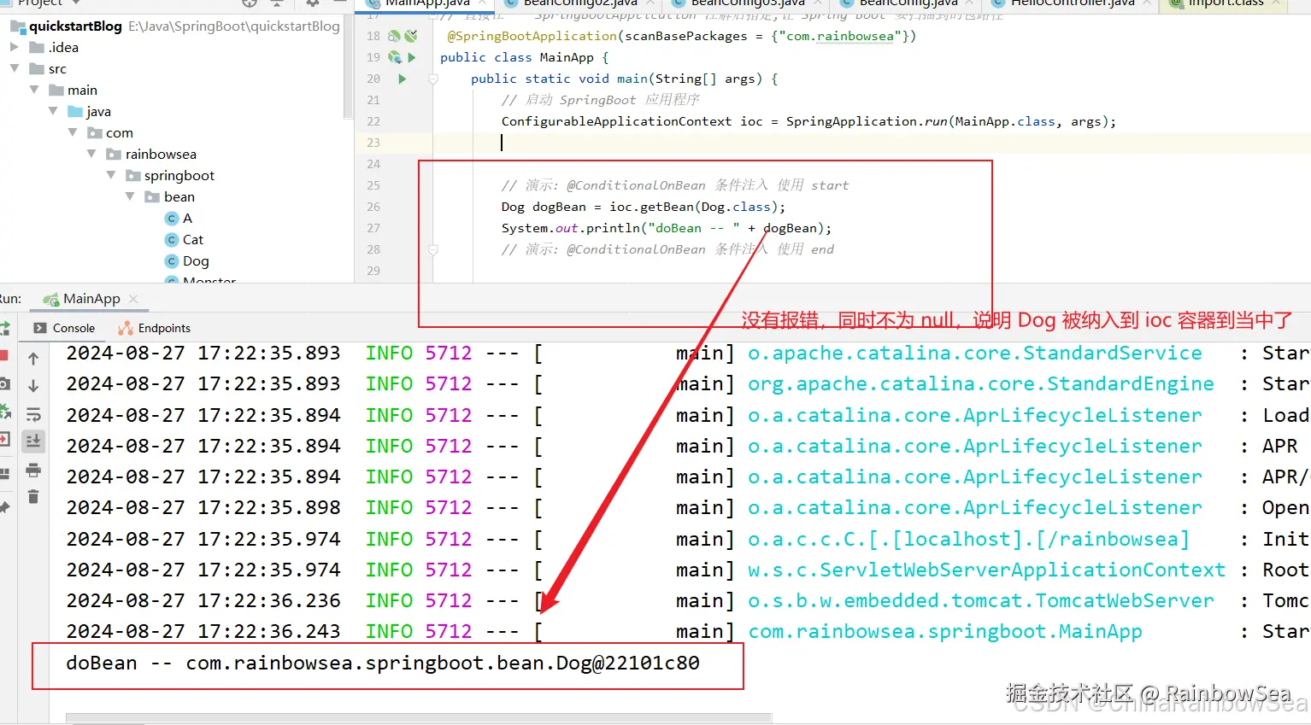Select the springboot package
Screen dimensions: 1311x725
[179, 175]
